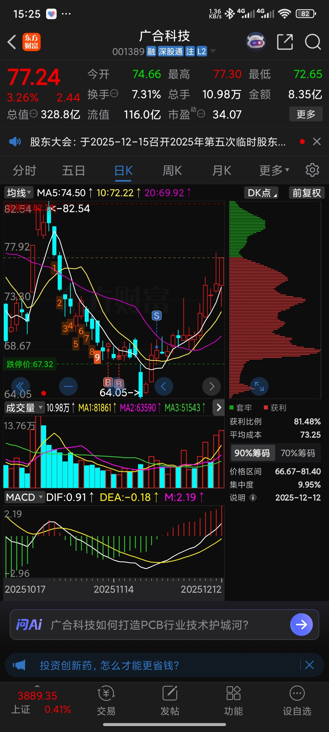Screen dimensions: 329x732
Task: Tap the current price 77.24
Action: [33, 77]
